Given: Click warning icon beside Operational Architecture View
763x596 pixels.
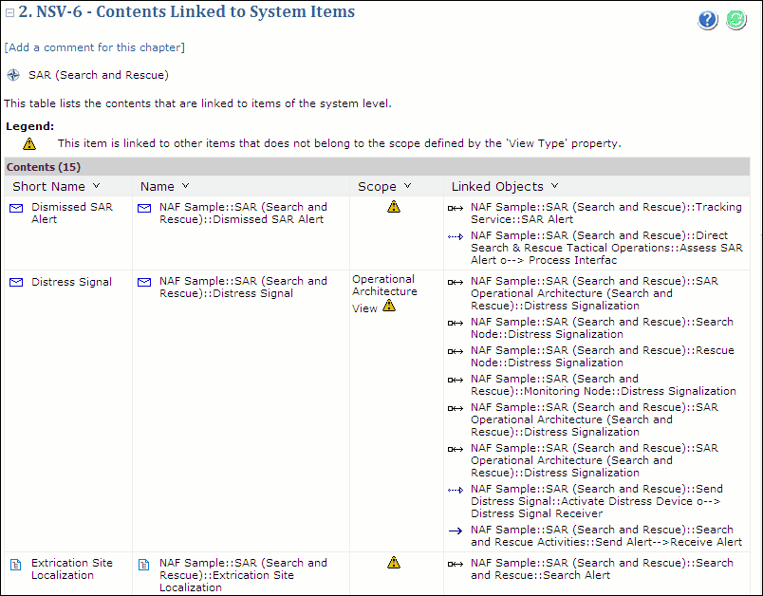Looking at the screenshot, I should pos(389,307).
